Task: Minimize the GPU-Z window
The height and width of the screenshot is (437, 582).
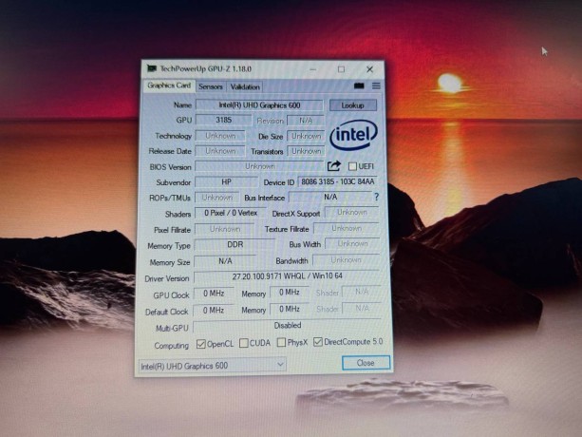Action: 313,69
